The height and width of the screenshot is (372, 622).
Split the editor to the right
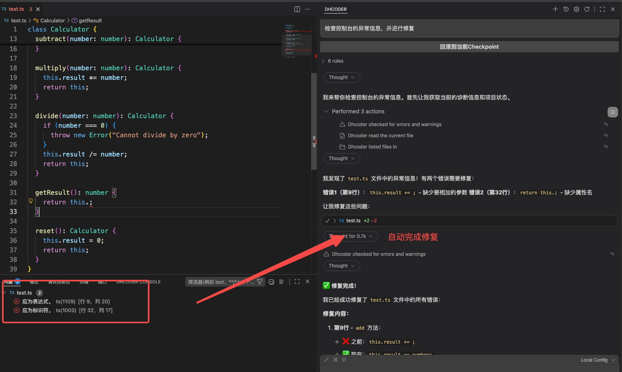(x=297, y=9)
